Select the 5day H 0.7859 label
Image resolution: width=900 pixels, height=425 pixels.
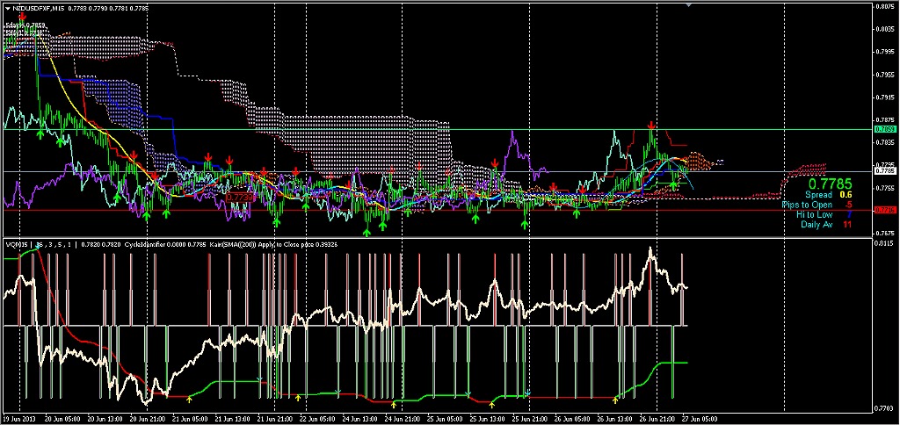pos(25,25)
